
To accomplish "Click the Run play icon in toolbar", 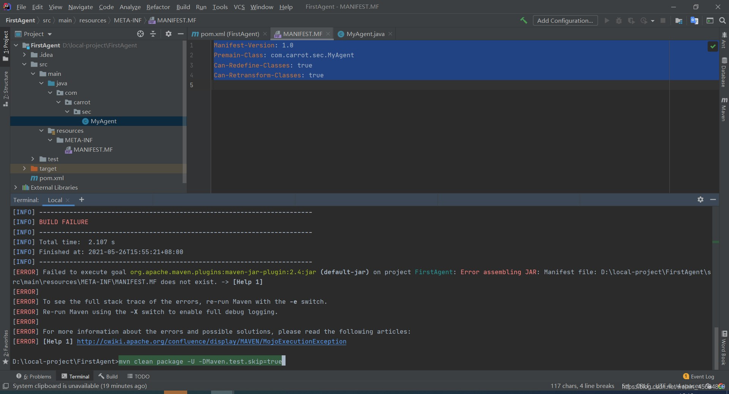I will 607,20.
